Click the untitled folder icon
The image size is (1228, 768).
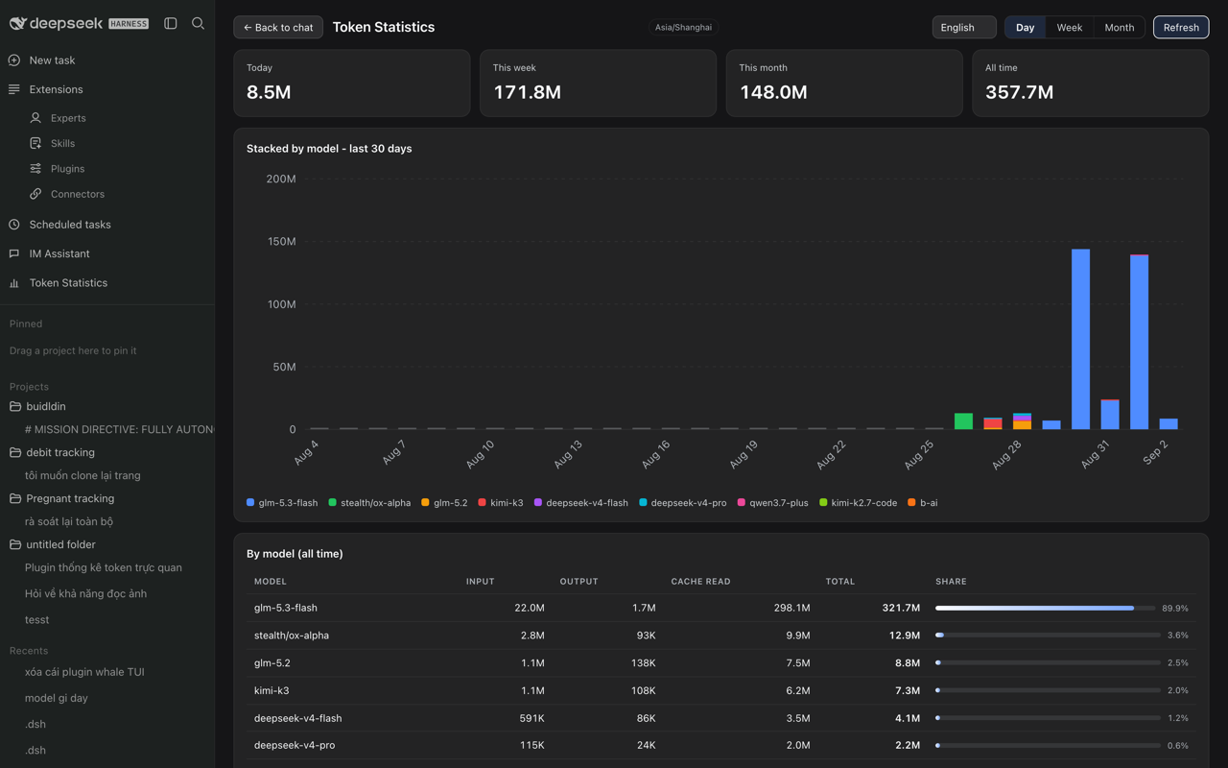tap(15, 544)
